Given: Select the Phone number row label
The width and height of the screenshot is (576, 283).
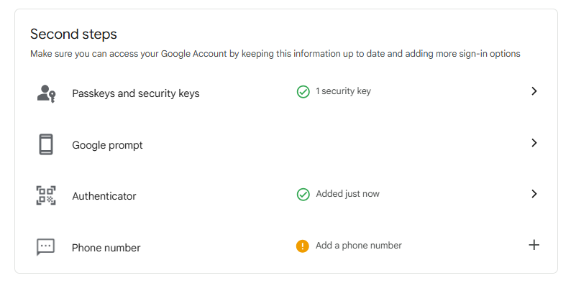Looking at the screenshot, I should tap(106, 248).
